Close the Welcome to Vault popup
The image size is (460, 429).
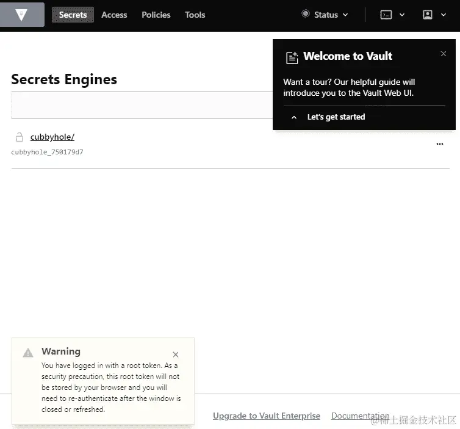pos(444,54)
